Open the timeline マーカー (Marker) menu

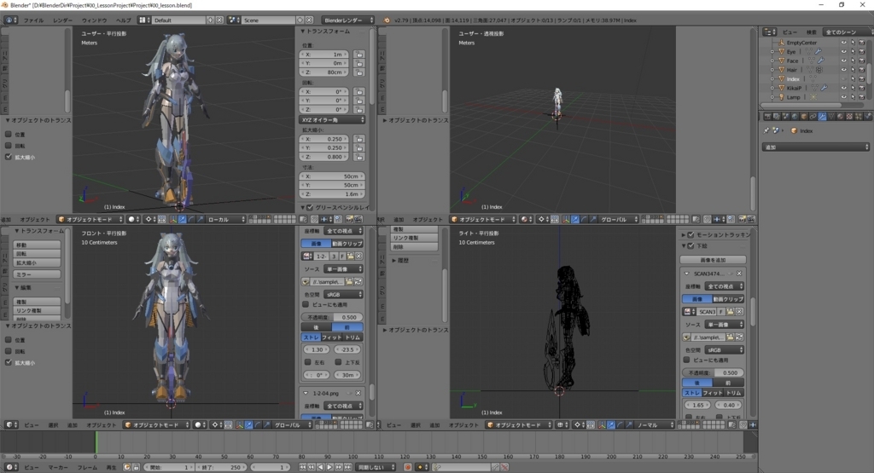pyautogui.click(x=58, y=467)
